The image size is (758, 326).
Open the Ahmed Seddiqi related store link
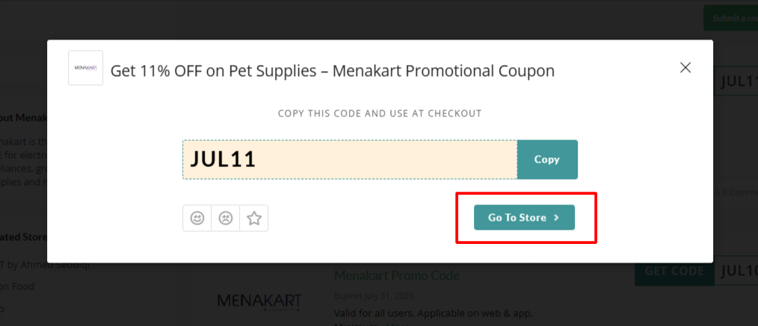(x=45, y=264)
